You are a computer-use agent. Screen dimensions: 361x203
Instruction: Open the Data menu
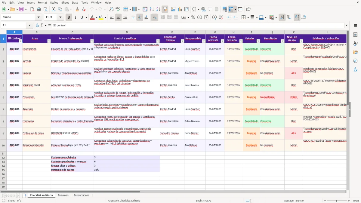(x=75, y=2)
